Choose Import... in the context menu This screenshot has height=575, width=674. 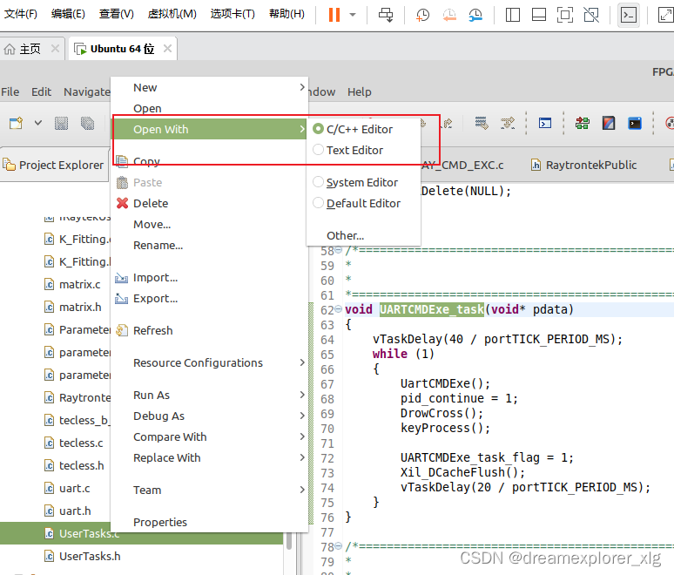coord(209,277)
